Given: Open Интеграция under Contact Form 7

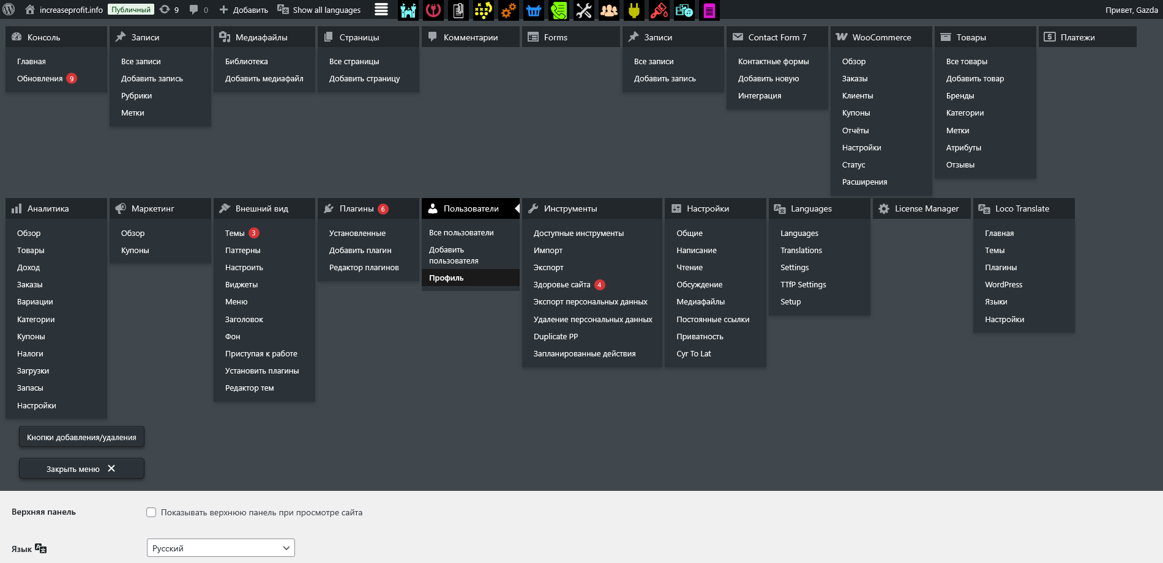Looking at the screenshot, I should [760, 95].
